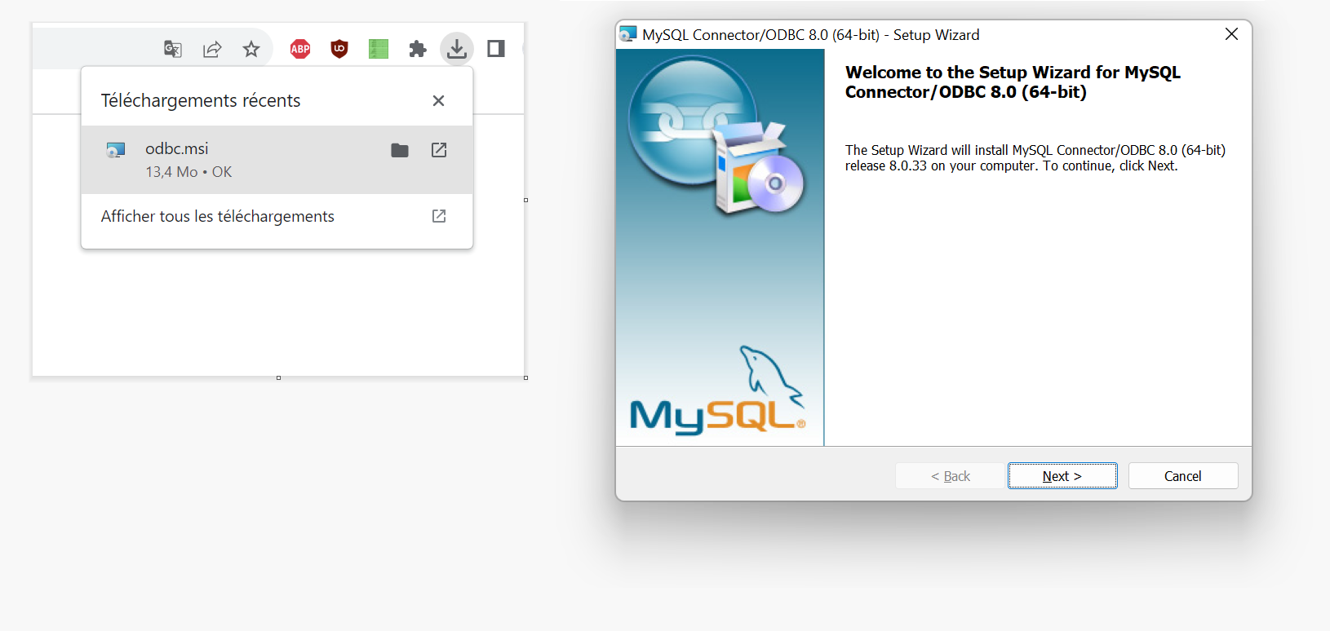
Task: Close the Téléchargements récents popup
Action: (x=438, y=100)
